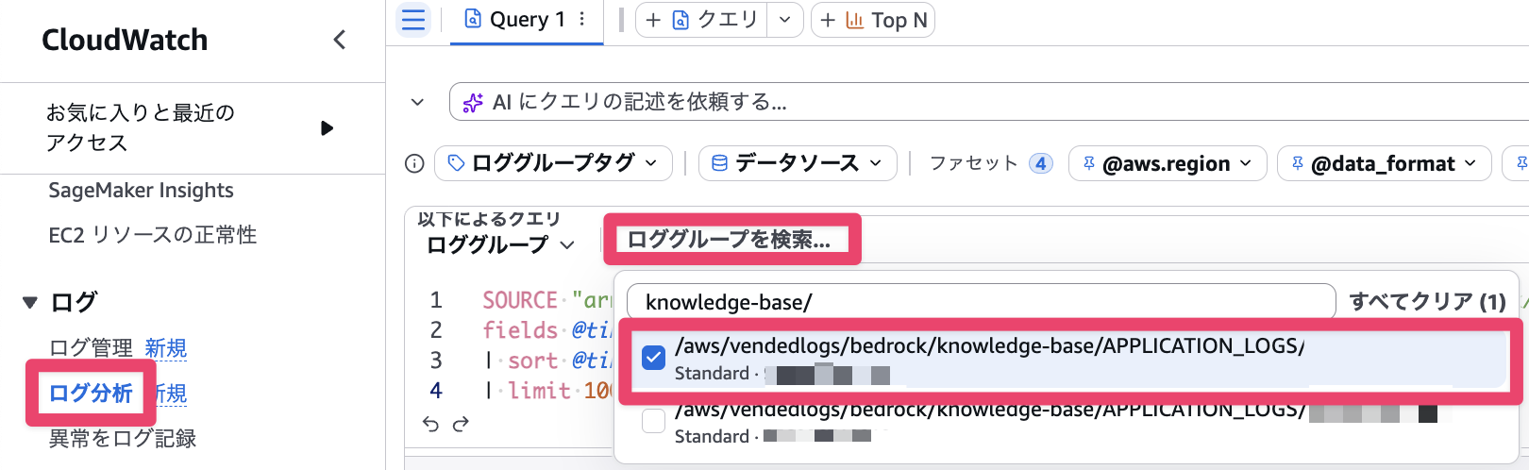
Task: Open SageMaker Insights in sidebar
Action: click(x=141, y=190)
